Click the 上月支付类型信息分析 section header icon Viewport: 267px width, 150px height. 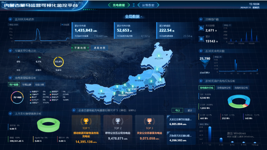pos(10,113)
